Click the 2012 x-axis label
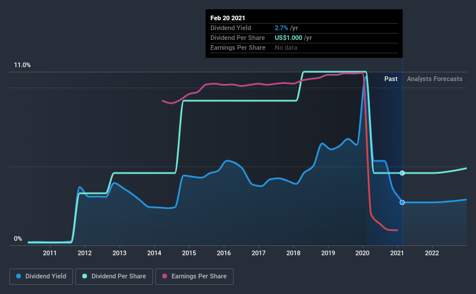 [x=85, y=253]
